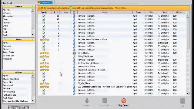The height and width of the screenshot is (109, 194).
Task: Click the Back To Search button
Action: click(18, 108)
